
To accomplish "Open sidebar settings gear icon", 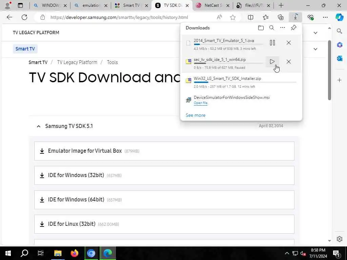I will [340, 239].
